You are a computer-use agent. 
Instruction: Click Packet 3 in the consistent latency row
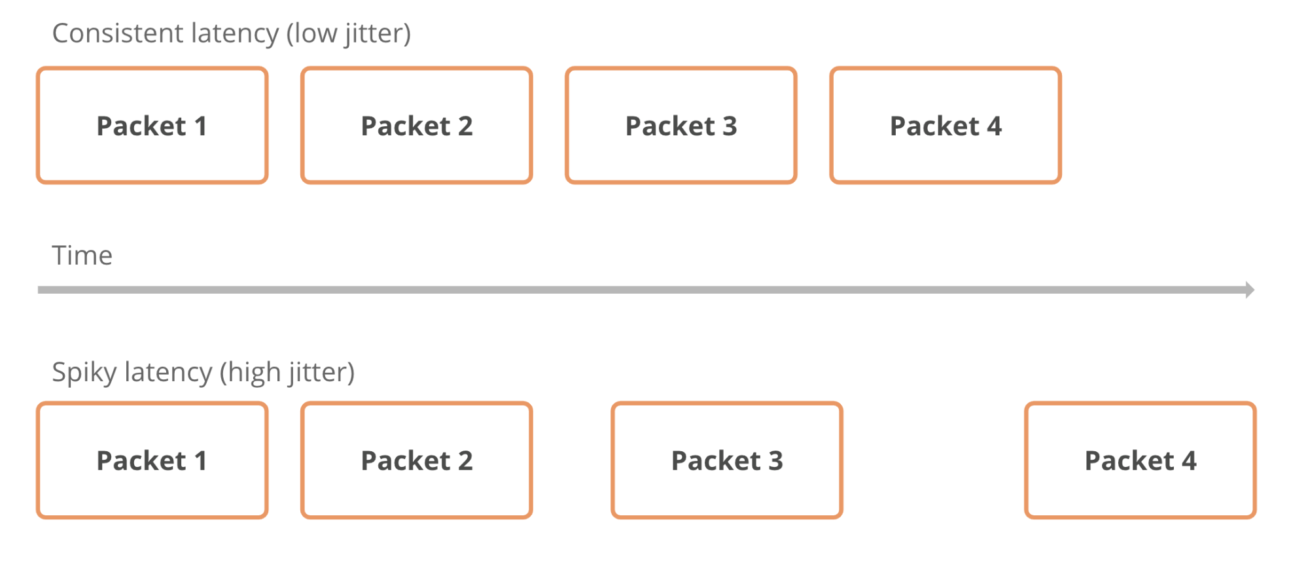point(681,126)
